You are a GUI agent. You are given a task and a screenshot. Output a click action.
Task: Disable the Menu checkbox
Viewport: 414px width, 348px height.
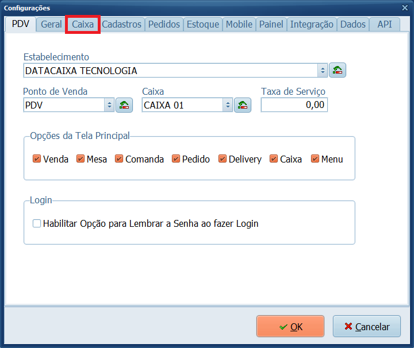(315, 159)
